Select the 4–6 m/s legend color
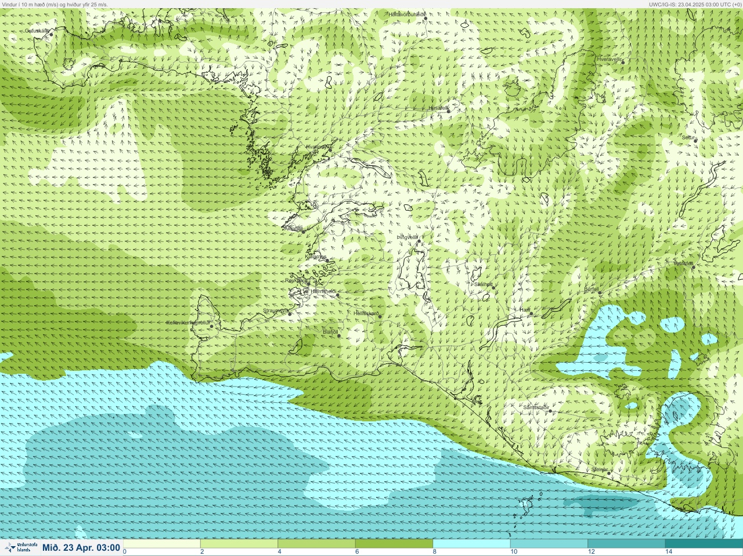 coord(316,544)
